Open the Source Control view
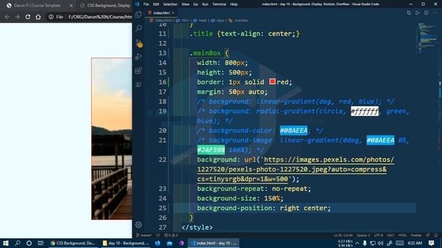Viewport: 442px width, 248px height. (x=139, y=43)
